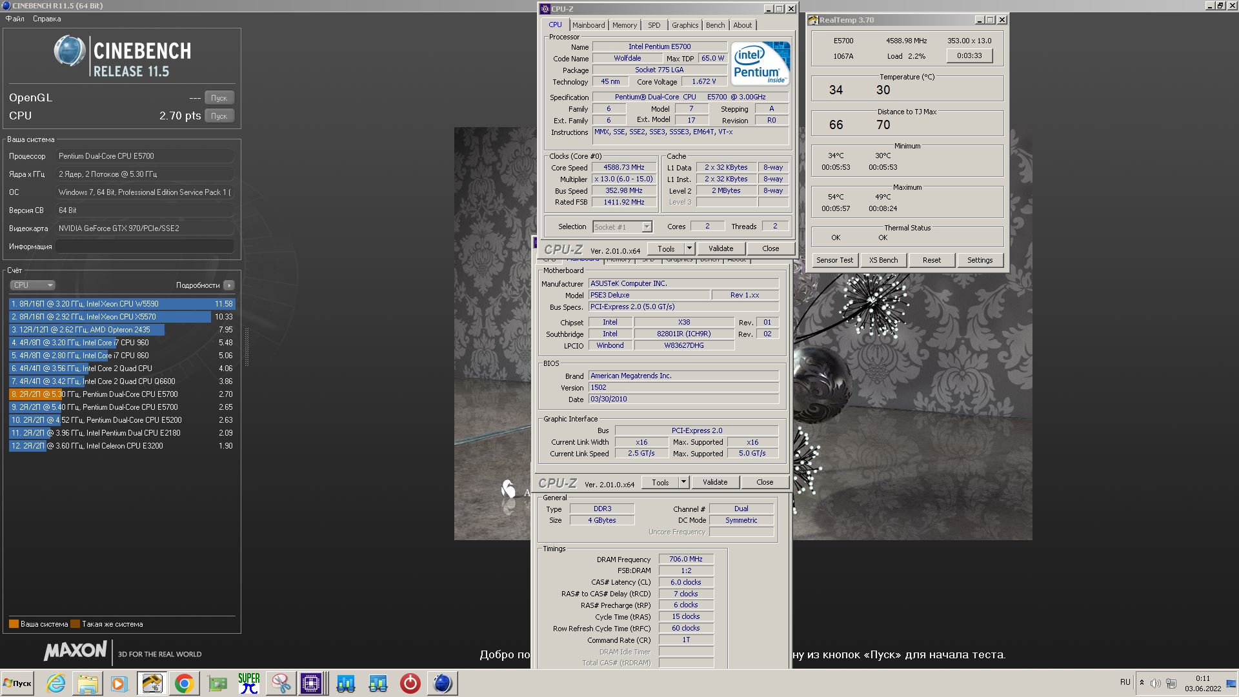The width and height of the screenshot is (1239, 697).
Task: Select the Intel Celeron CPU E3200 row
Action: point(122,446)
